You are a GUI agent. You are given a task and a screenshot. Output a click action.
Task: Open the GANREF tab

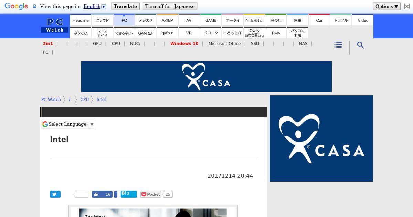(146, 33)
